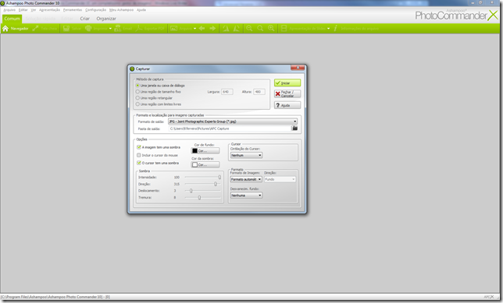Click the Informações do arquivo icon
Image resolution: width=503 pixels, height=303 pixels.
[x=336, y=29]
